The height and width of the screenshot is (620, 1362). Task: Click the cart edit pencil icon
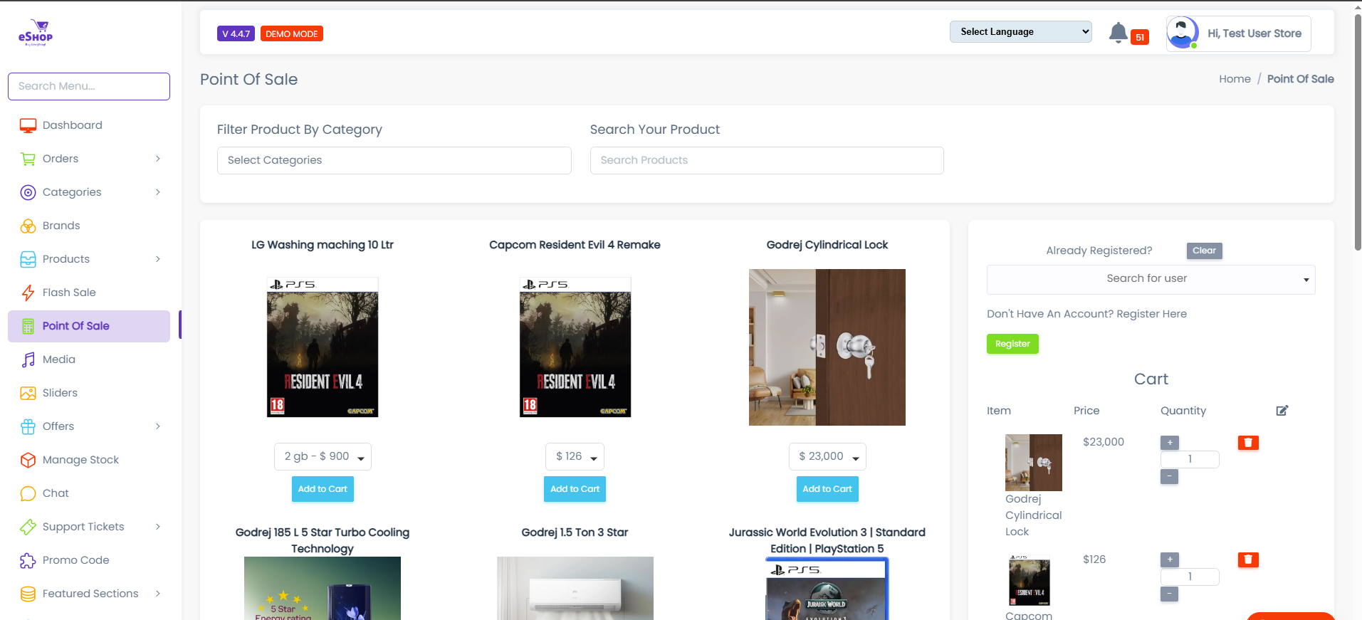pos(1282,411)
